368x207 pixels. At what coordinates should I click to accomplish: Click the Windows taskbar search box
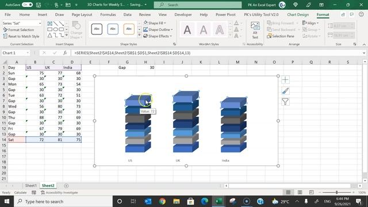tap(63, 201)
